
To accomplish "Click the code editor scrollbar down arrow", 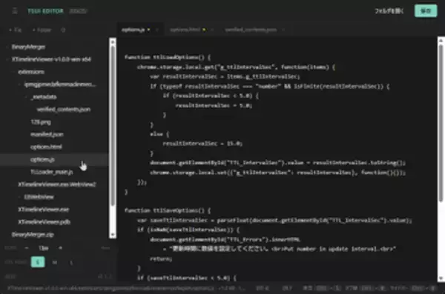I will point(441,278).
